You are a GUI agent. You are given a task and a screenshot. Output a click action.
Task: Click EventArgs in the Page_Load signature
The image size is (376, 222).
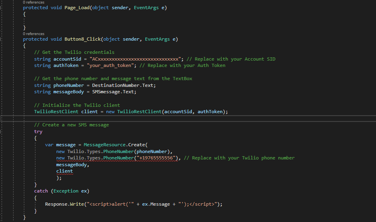(x=146, y=8)
